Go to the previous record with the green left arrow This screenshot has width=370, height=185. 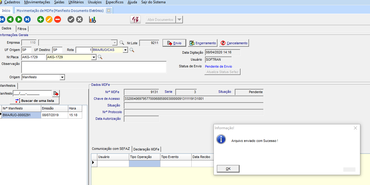[10, 19]
